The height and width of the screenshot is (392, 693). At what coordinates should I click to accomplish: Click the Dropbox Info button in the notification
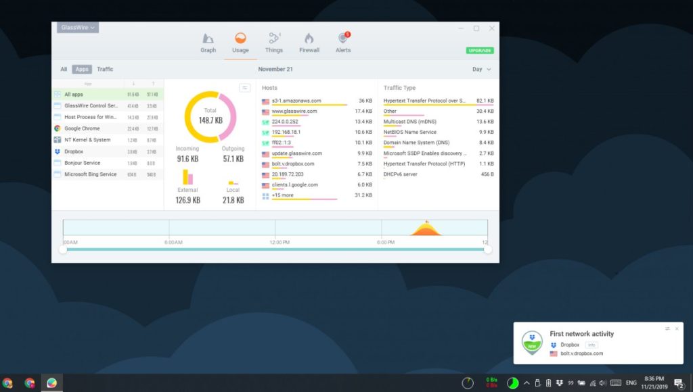593,344
